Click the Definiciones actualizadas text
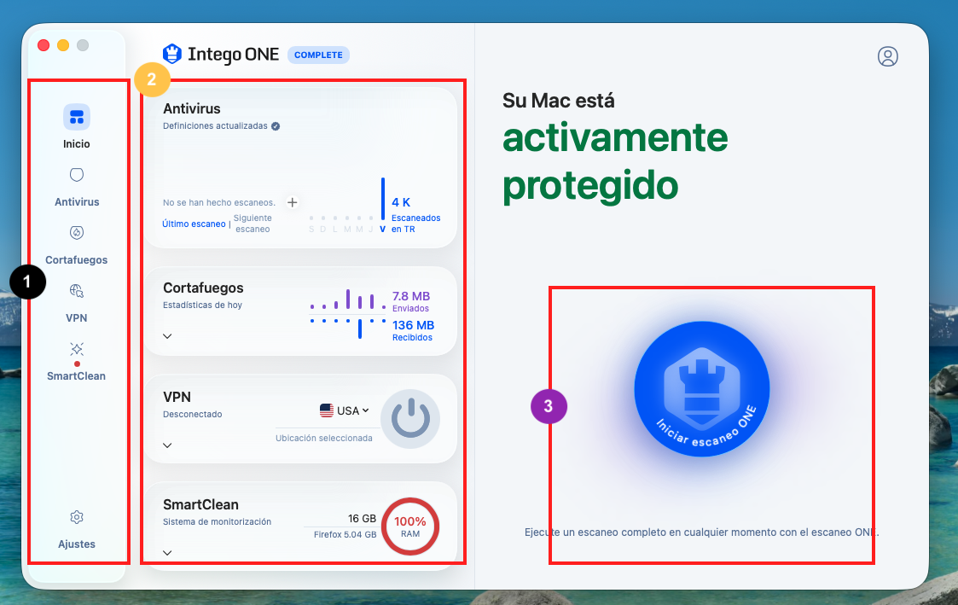 pyautogui.click(x=215, y=126)
